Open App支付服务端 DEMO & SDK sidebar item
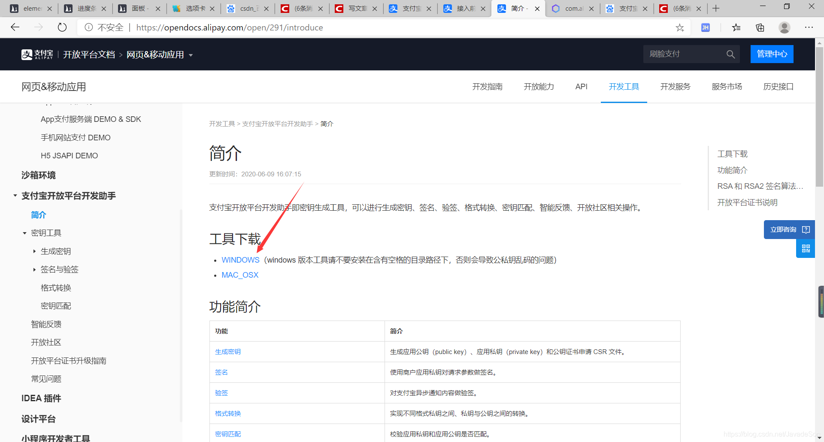This screenshot has height=442, width=824. (91, 119)
